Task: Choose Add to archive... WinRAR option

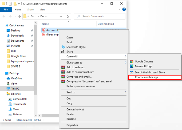Action: [94, 67]
